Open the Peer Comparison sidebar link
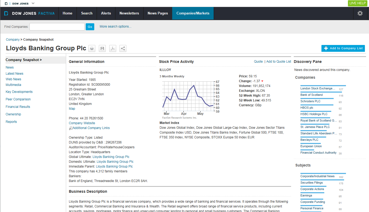 (x=18, y=99)
